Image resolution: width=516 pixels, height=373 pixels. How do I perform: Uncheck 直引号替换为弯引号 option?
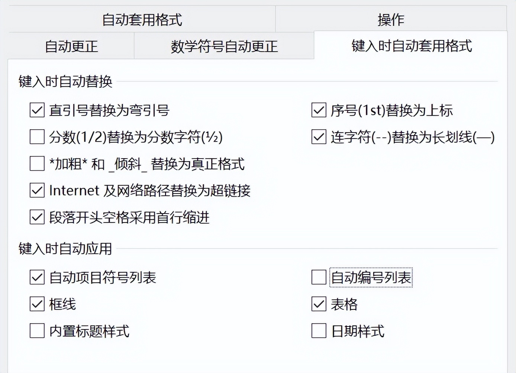(37, 110)
